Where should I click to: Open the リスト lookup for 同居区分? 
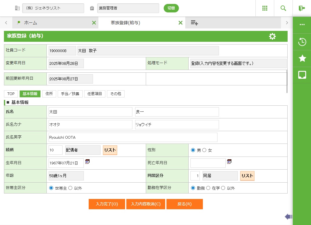coord(247,176)
